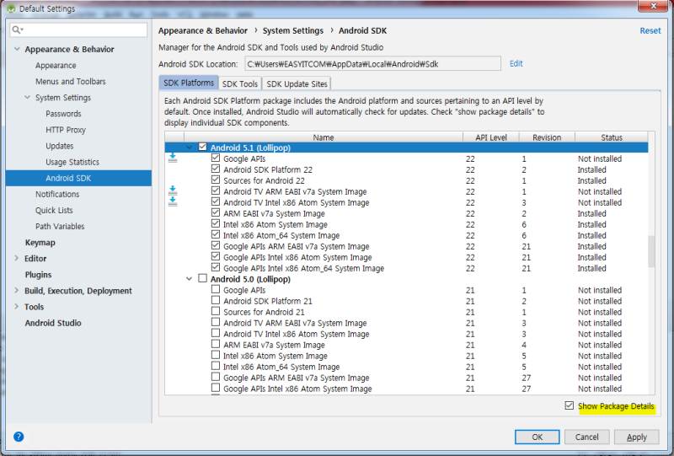Sort by the Status column header
674x456 pixels.
point(612,137)
